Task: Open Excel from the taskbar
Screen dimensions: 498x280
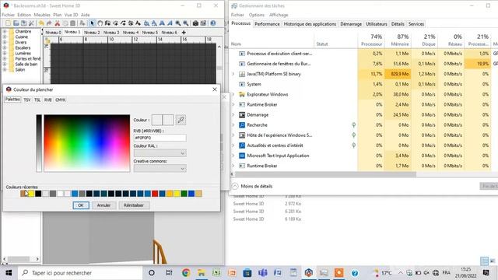Action: [216, 273]
